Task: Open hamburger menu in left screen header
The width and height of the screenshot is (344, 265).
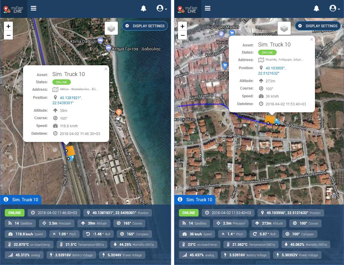Action: coord(34,8)
